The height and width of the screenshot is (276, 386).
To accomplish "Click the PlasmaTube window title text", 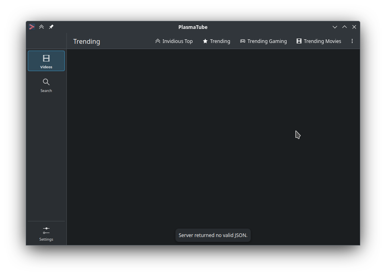I will tap(193, 27).
